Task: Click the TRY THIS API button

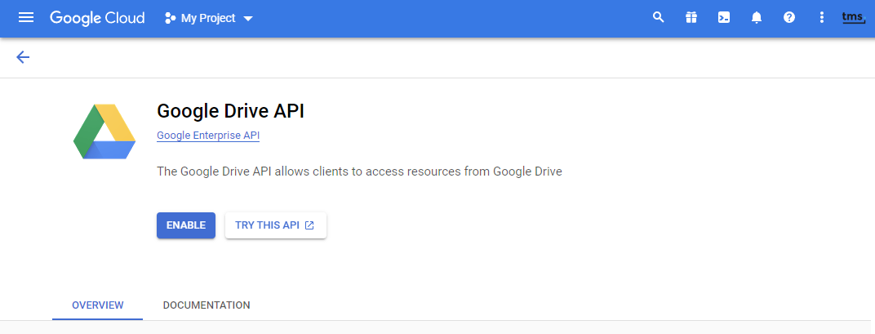Action: click(276, 225)
